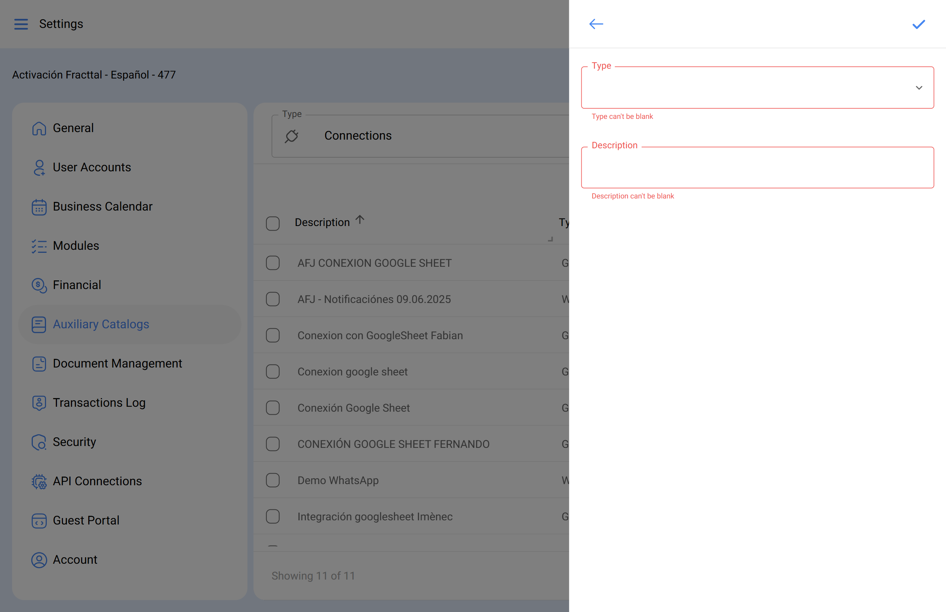Go to Document Management settings

pos(117,363)
